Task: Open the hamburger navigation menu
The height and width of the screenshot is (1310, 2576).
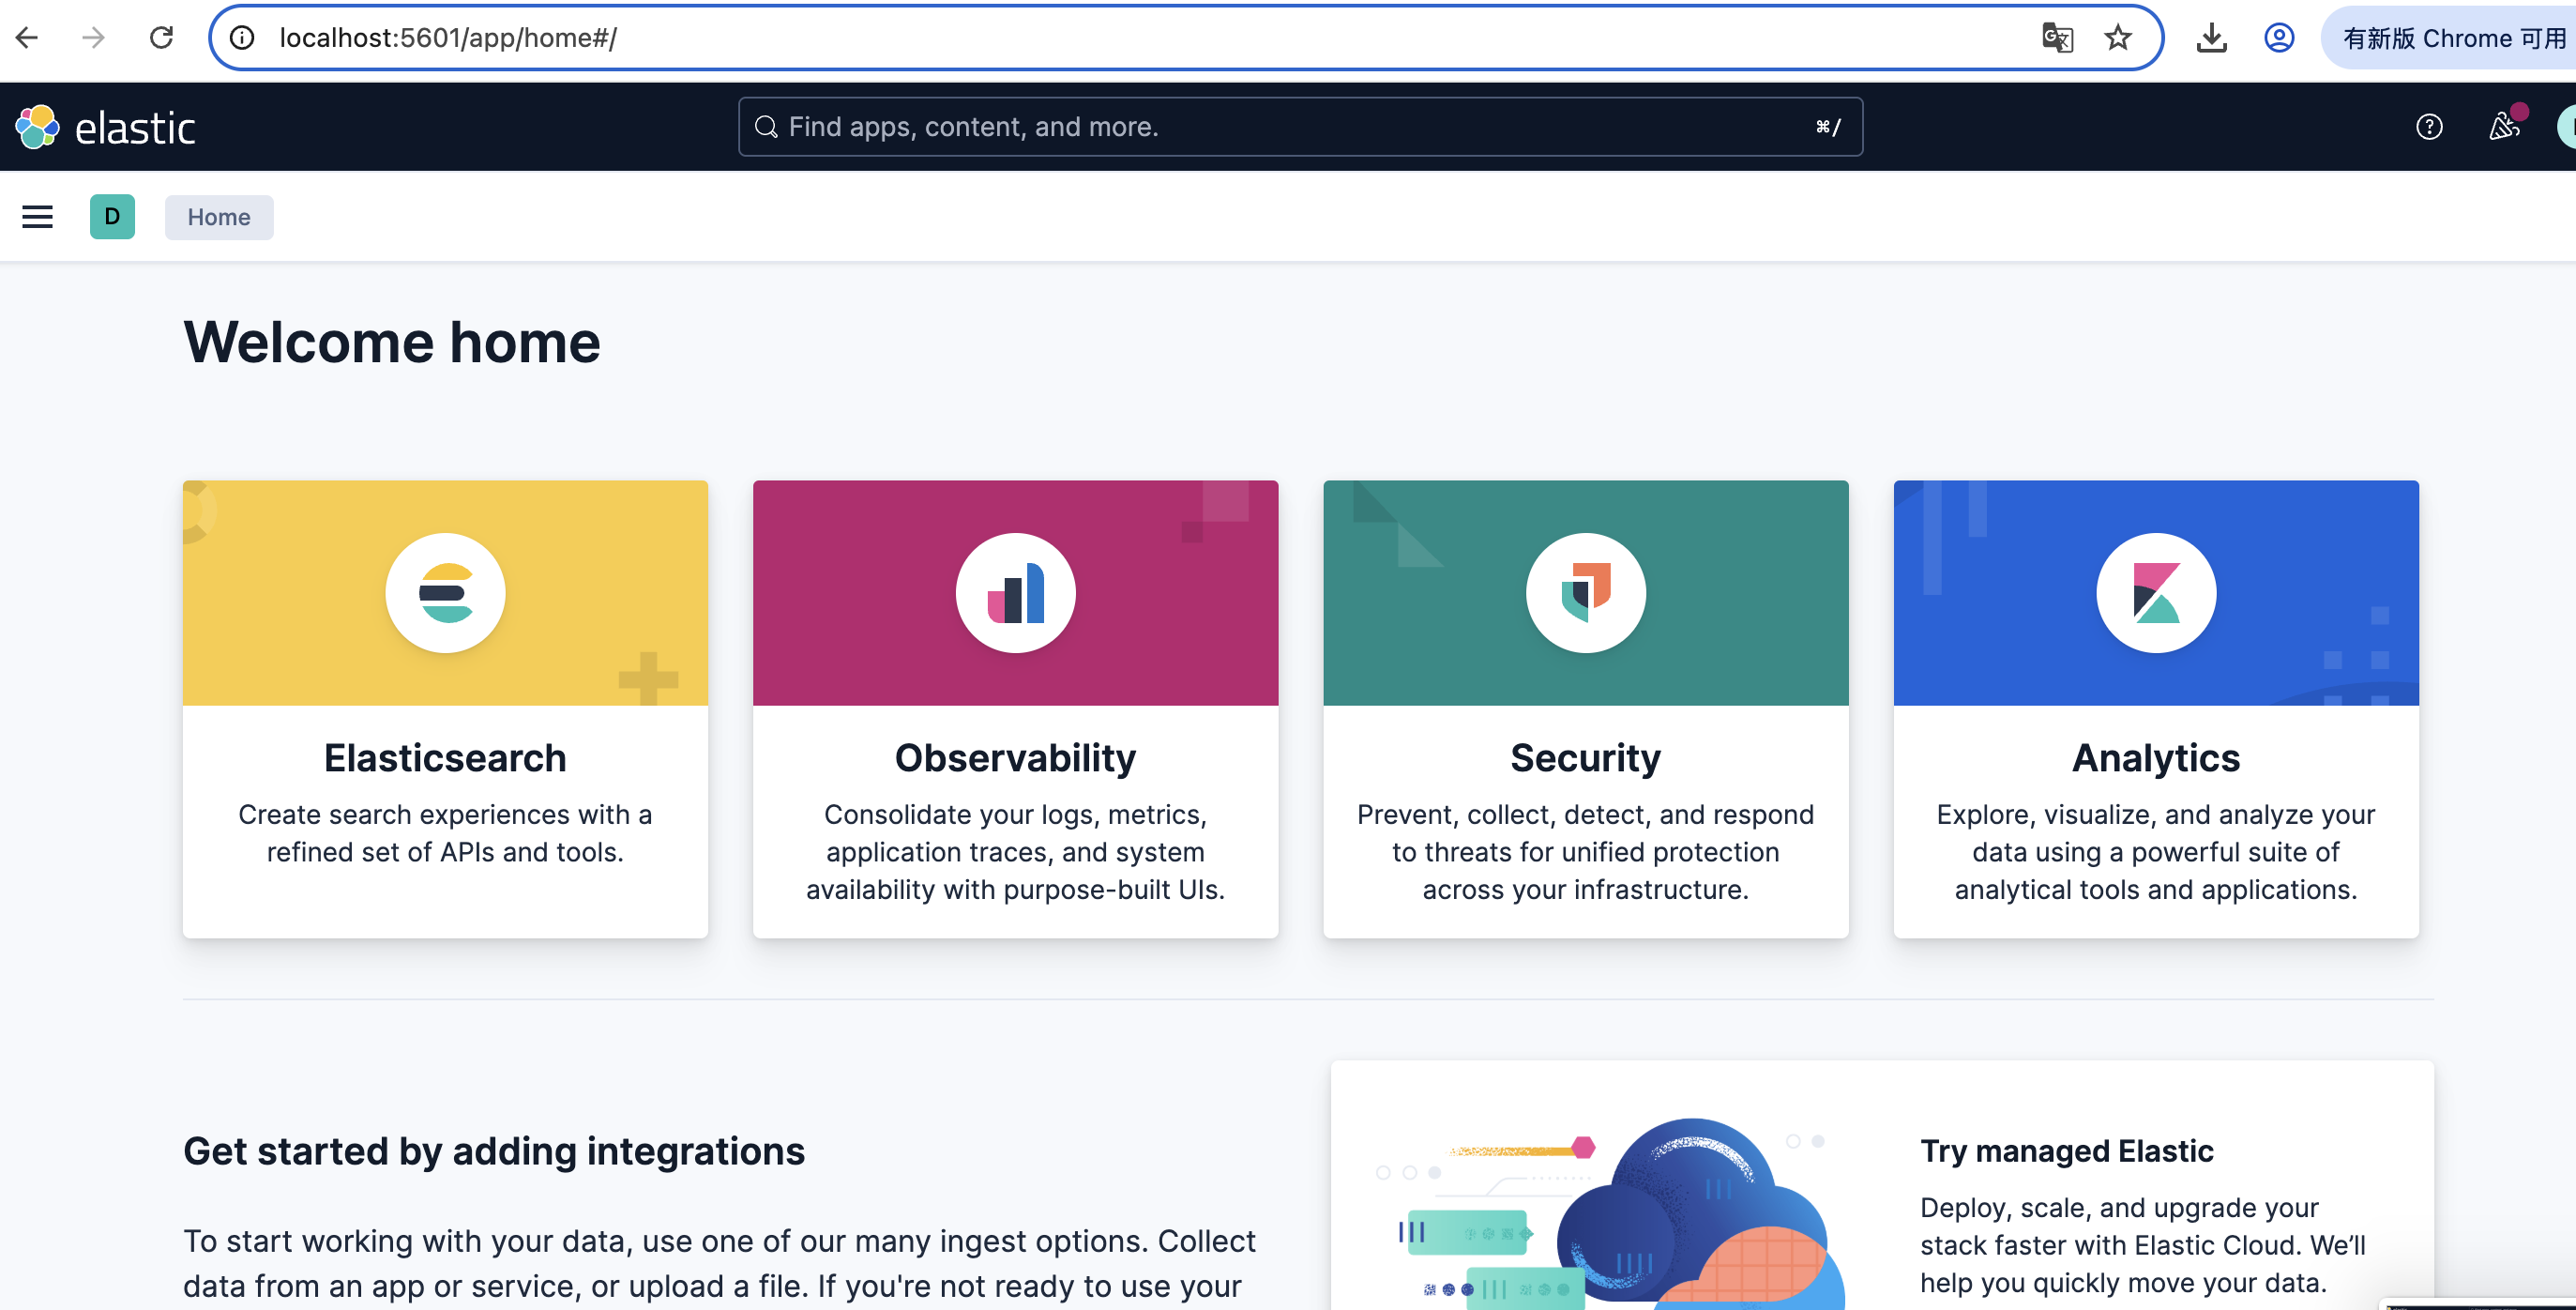Action: click(38, 217)
